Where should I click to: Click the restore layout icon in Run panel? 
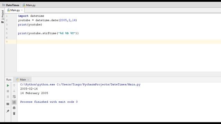[8, 104]
